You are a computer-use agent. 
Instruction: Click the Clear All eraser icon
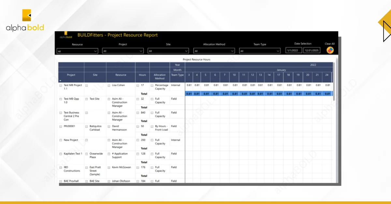[x=330, y=50]
